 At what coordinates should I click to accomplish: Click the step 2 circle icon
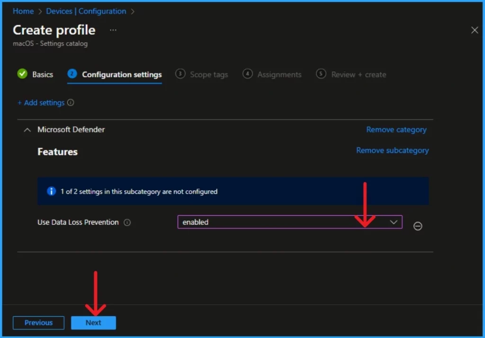[72, 73]
